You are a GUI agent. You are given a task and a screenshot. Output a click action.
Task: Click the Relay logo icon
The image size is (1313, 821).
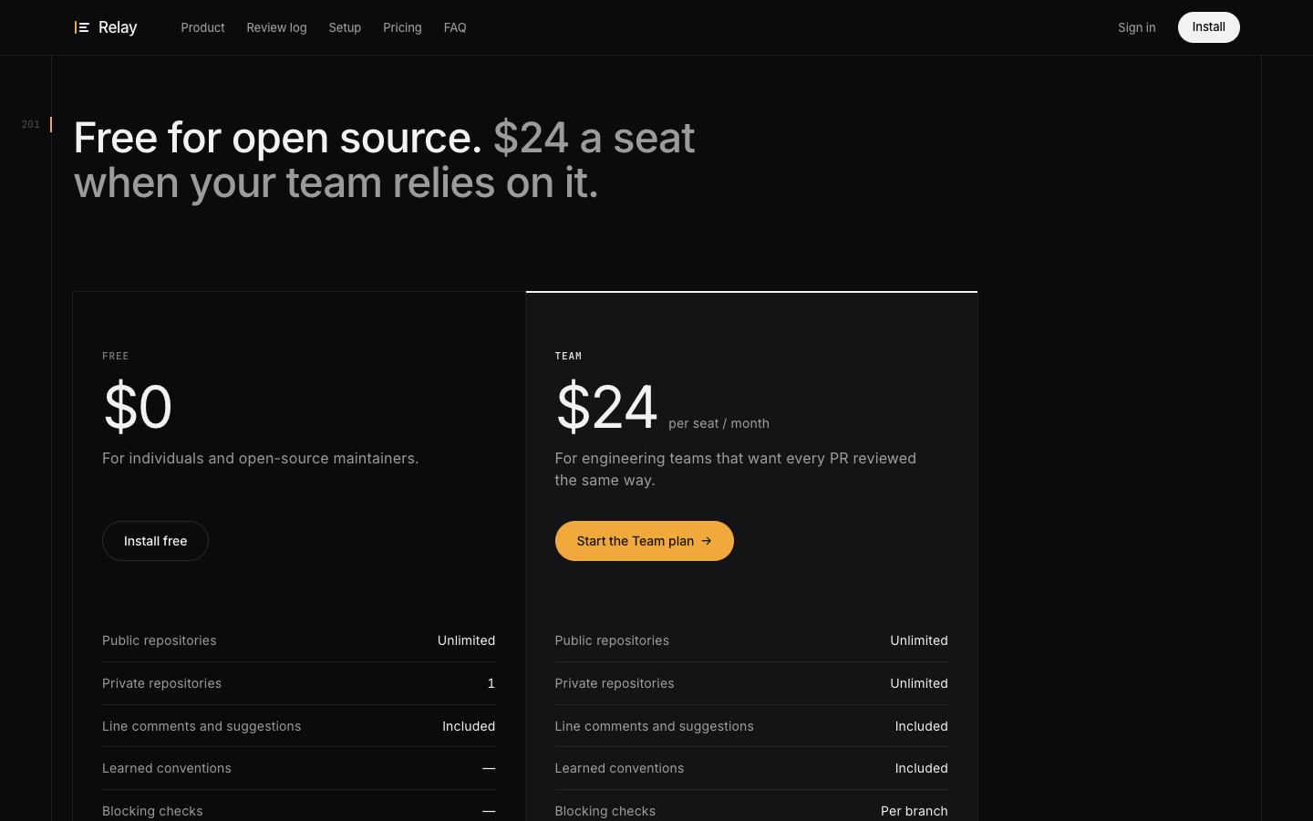(82, 27)
